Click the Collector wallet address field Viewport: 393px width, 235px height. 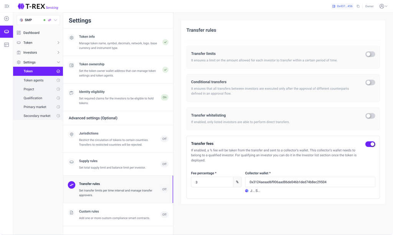pyautogui.click(x=310, y=182)
